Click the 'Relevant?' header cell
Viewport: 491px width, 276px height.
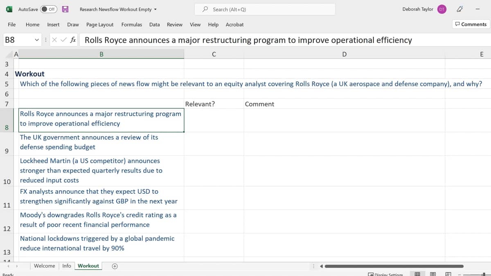214,104
